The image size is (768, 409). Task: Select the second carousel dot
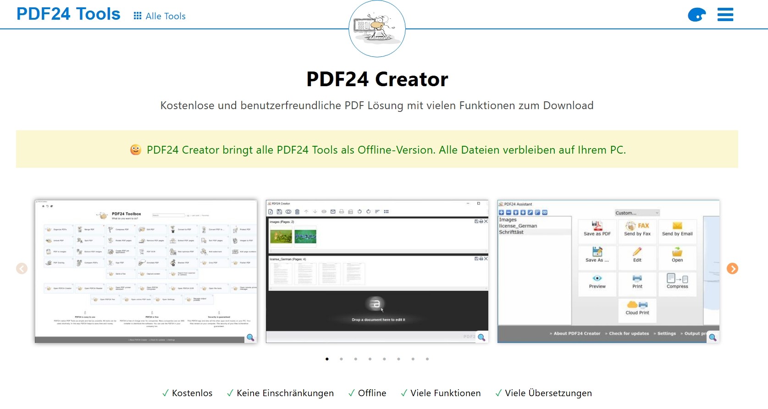[x=341, y=359]
